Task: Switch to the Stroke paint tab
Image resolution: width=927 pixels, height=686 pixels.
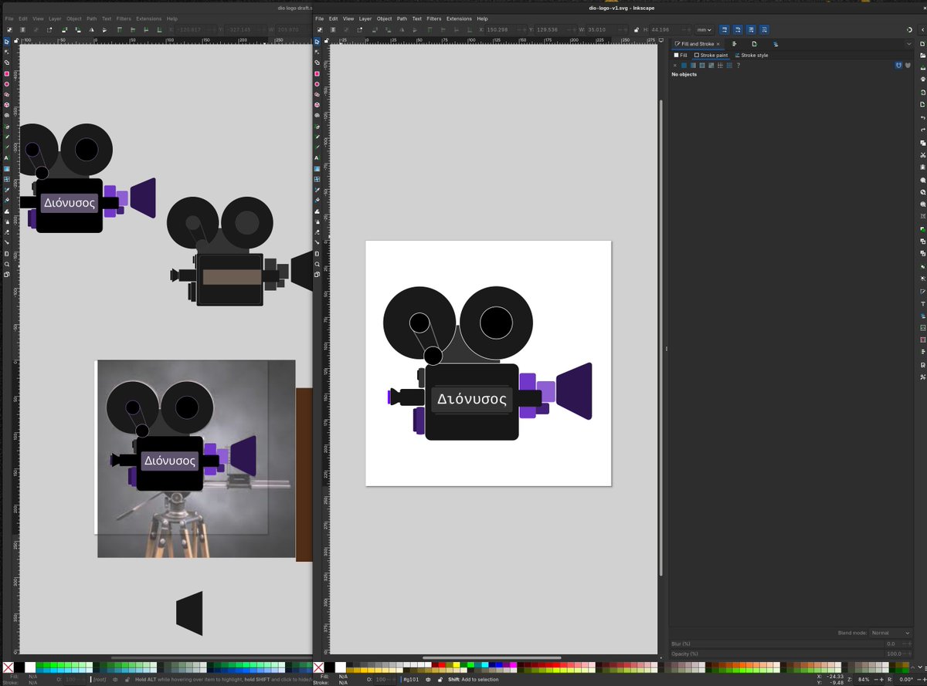Action: (x=711, y=56)
